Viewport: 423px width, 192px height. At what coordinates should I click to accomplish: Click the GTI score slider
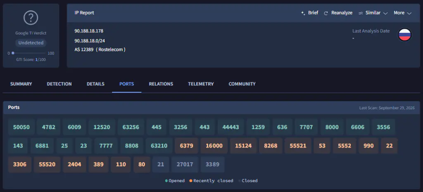(29, 53)
